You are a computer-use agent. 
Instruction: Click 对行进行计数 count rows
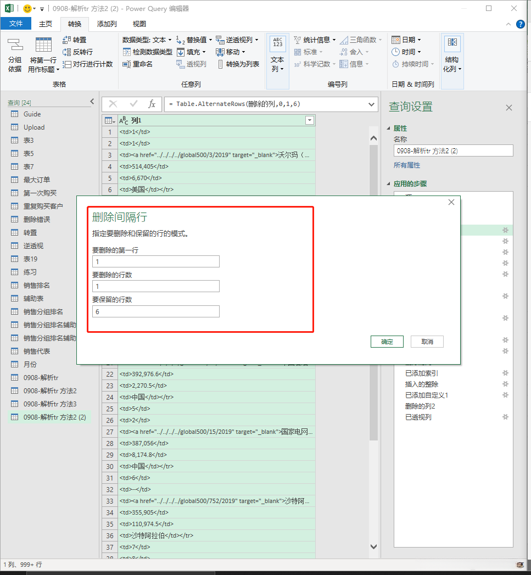coord(88,64)
